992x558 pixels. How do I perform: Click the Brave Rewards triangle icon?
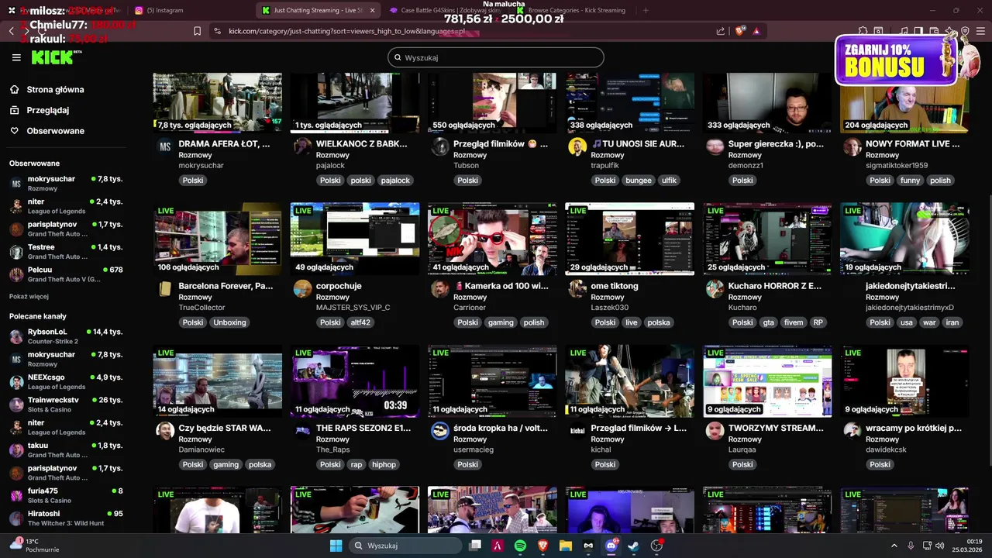click(x=756, y=31)
